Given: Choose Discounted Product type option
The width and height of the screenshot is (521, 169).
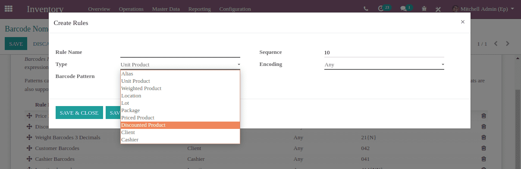Looking at the screenshot, I should pyautogui.click(x=180, y=125).
